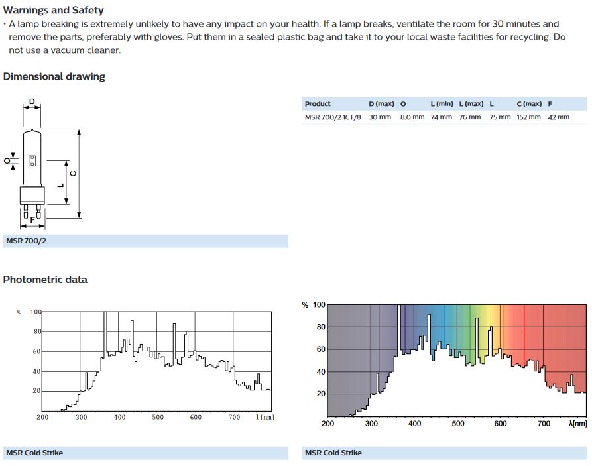Click the 'Photometric data' heading
592x466 pixels.
(x=45, y=280)
